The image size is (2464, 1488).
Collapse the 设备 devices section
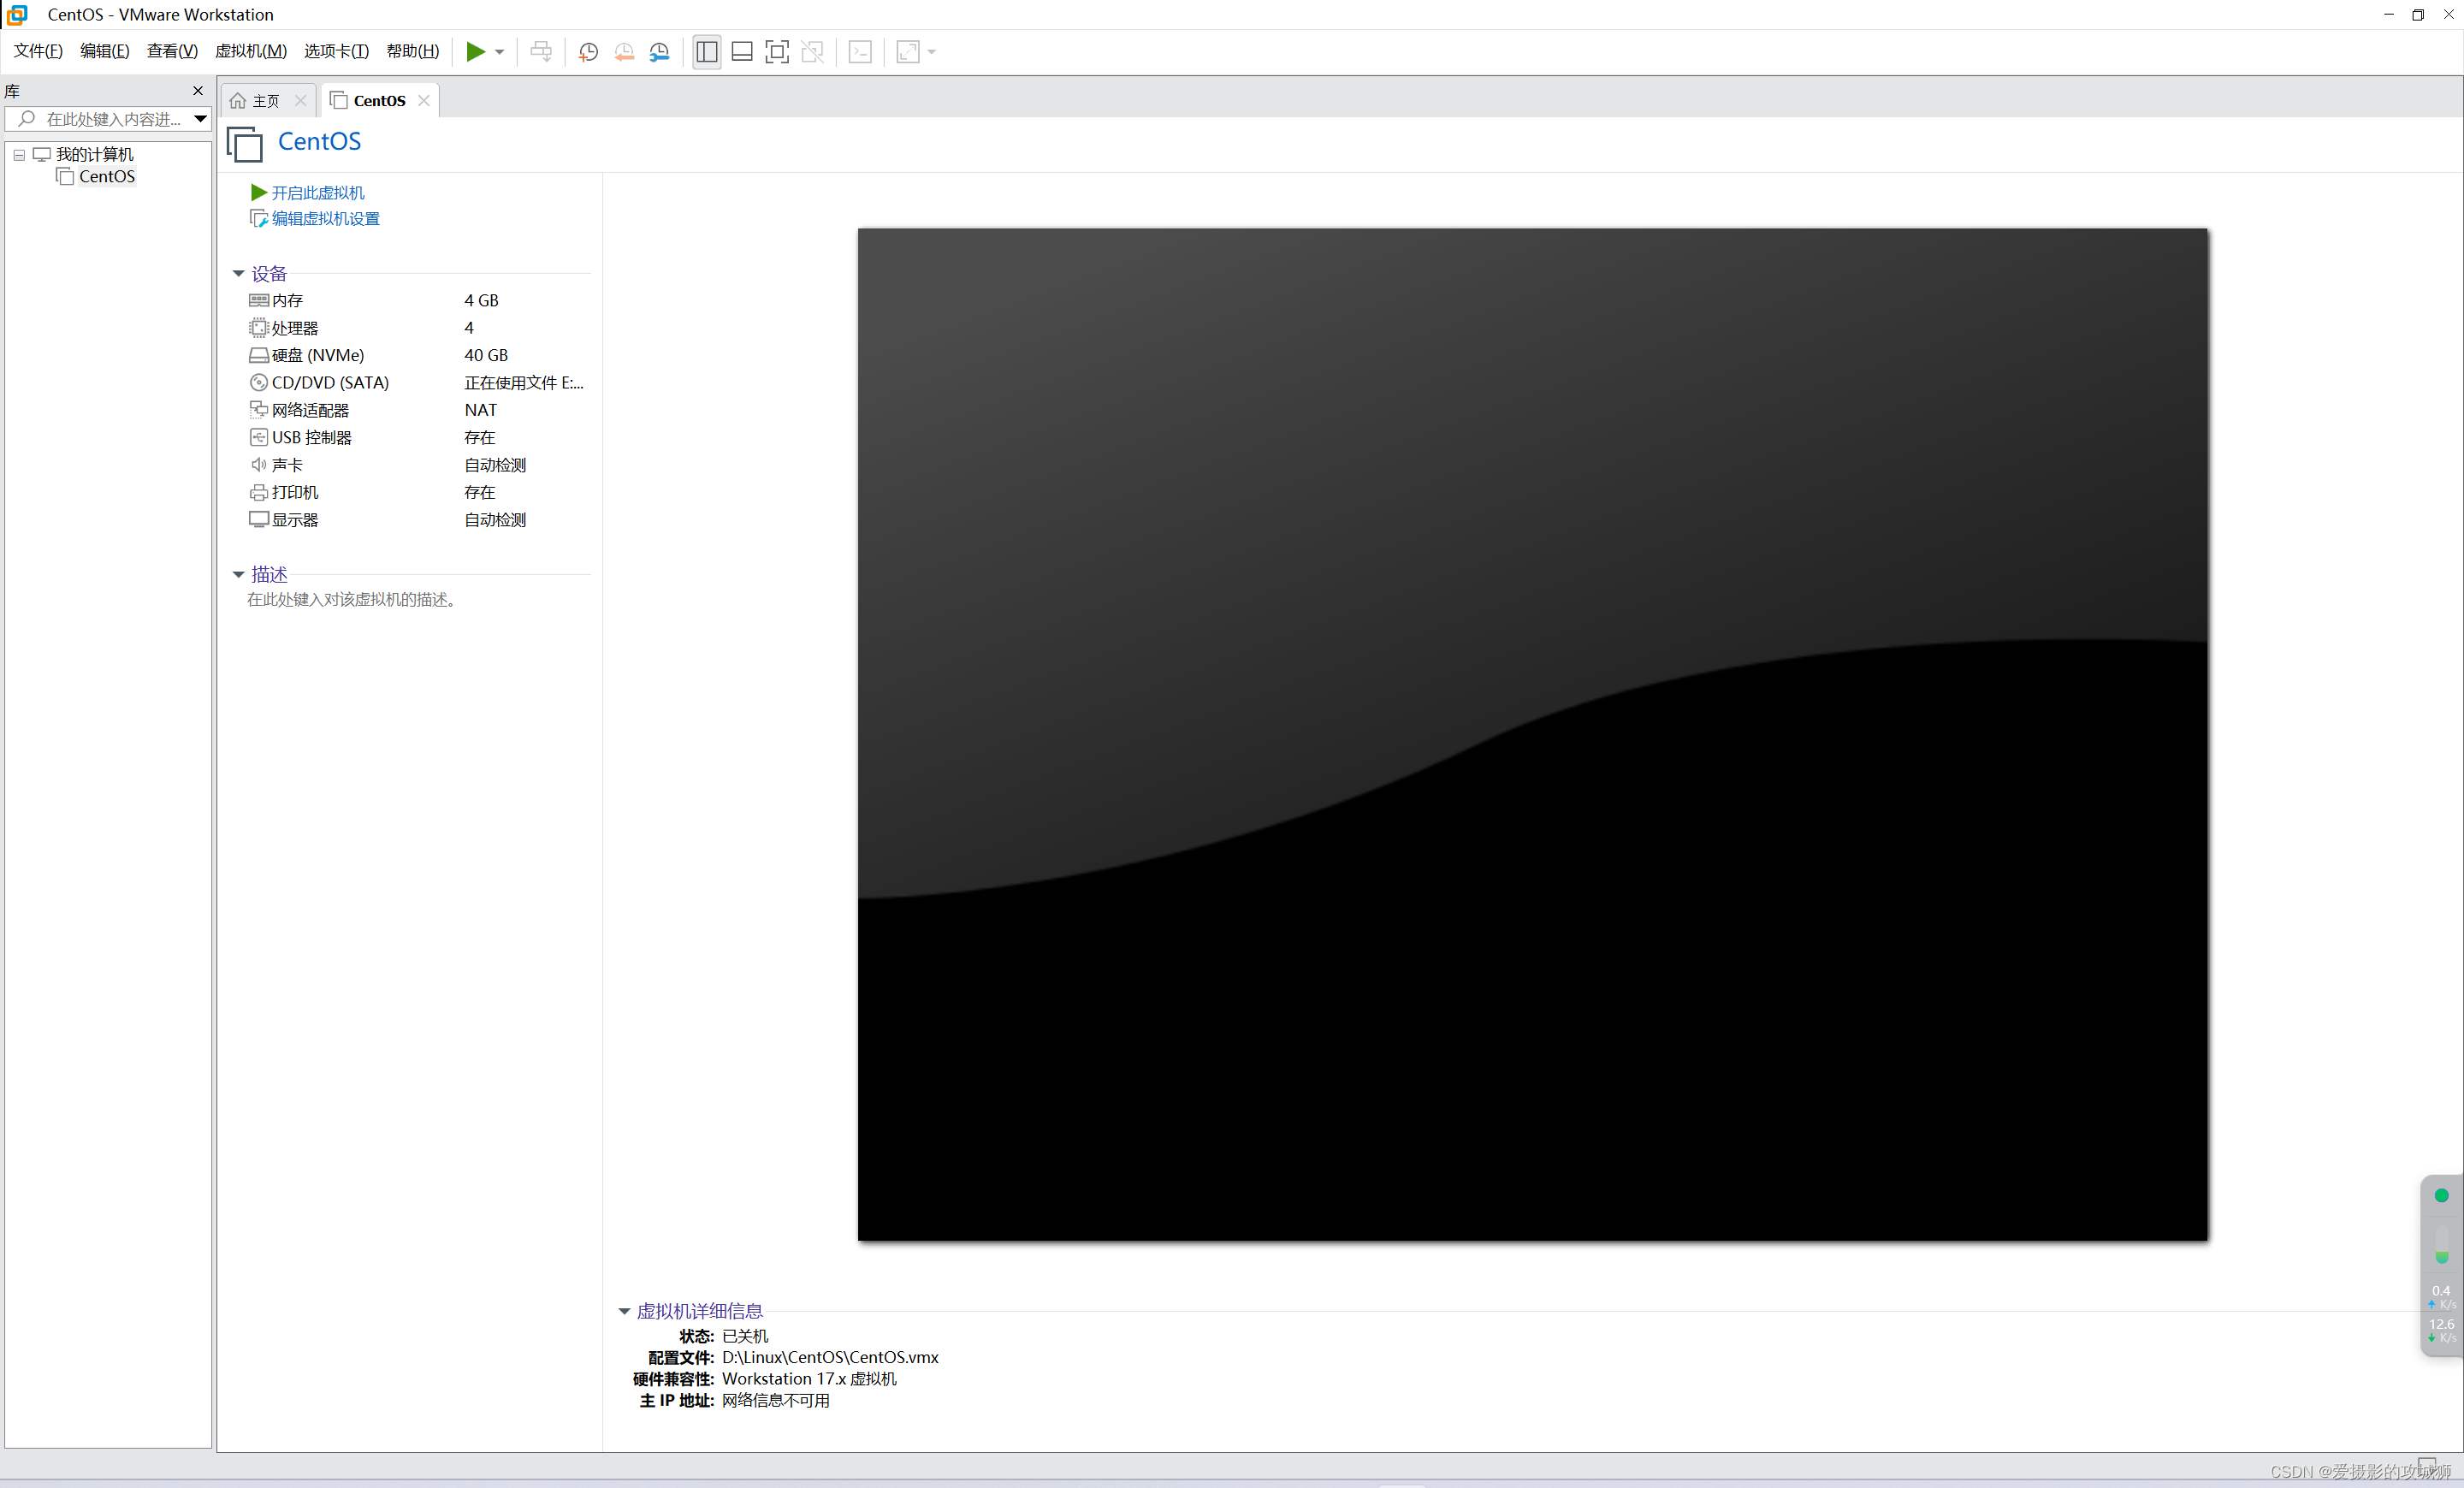point(238,273)
